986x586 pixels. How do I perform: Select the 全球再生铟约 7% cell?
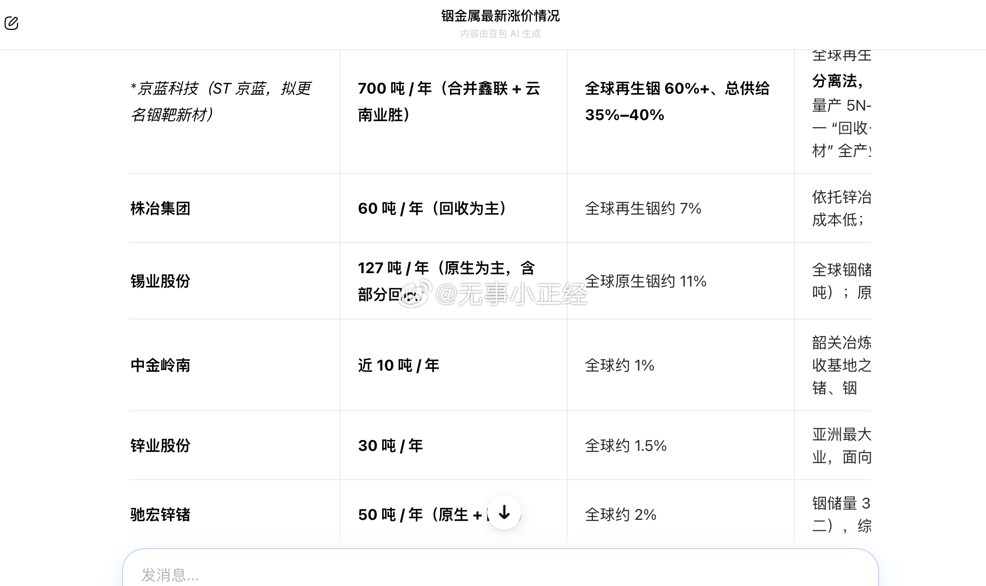642,206
